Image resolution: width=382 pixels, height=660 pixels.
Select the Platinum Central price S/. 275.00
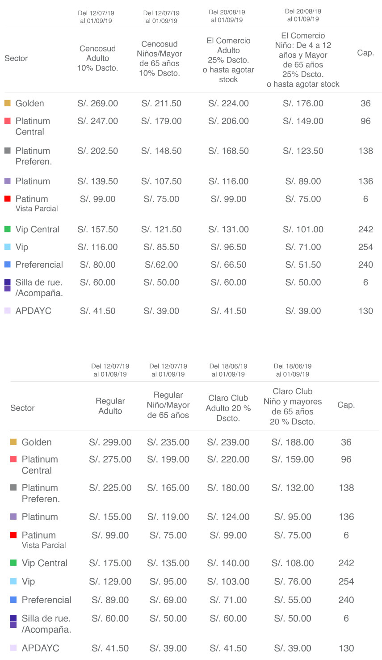pos(110,459)
